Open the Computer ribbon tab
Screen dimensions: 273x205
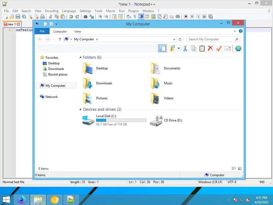pyautogui.click(x=60, y=31)
